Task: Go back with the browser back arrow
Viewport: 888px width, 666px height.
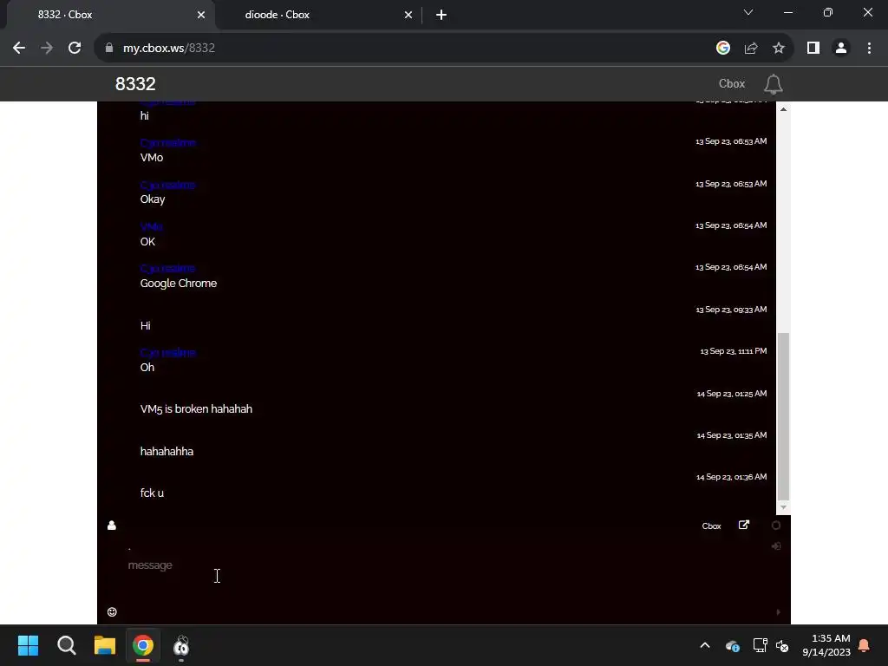Action: pyautogui.click(x=19, y=49)
